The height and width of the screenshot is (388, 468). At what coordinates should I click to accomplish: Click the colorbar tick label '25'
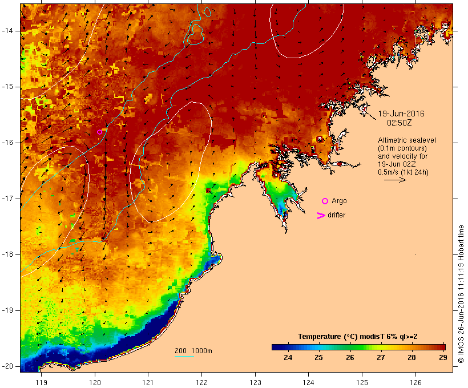click(x=319, y=357)
